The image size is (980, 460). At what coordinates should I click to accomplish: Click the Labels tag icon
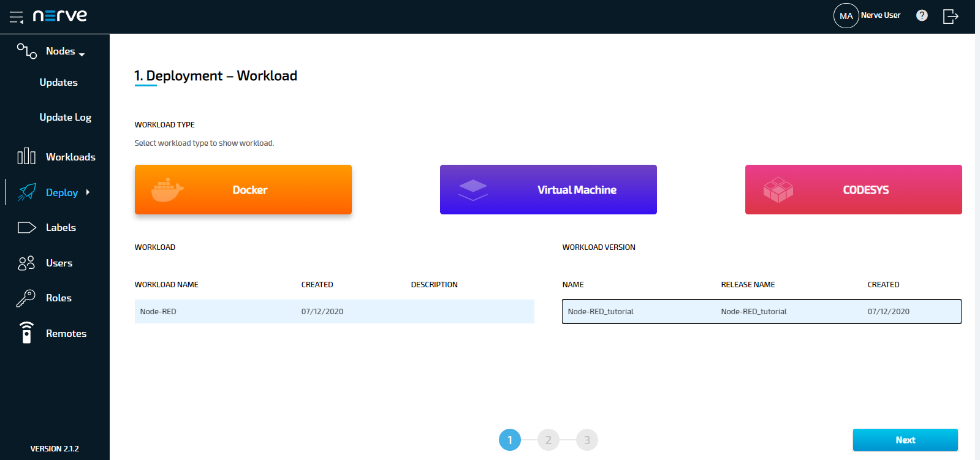click(26, 228)
